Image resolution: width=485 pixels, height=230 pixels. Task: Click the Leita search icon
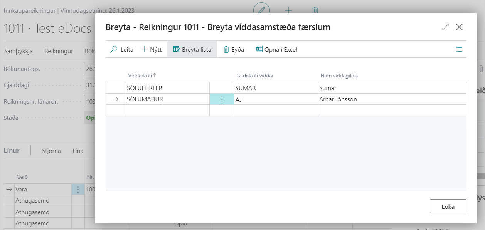pyautogui.click(x=114, y=49)
